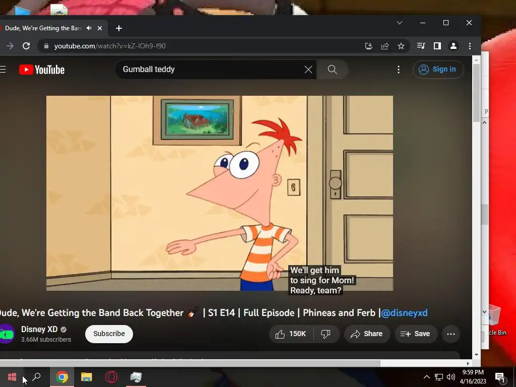Click the vertical page scrollbar thumb
Screen dimensions: 516x387
point(476,93)
